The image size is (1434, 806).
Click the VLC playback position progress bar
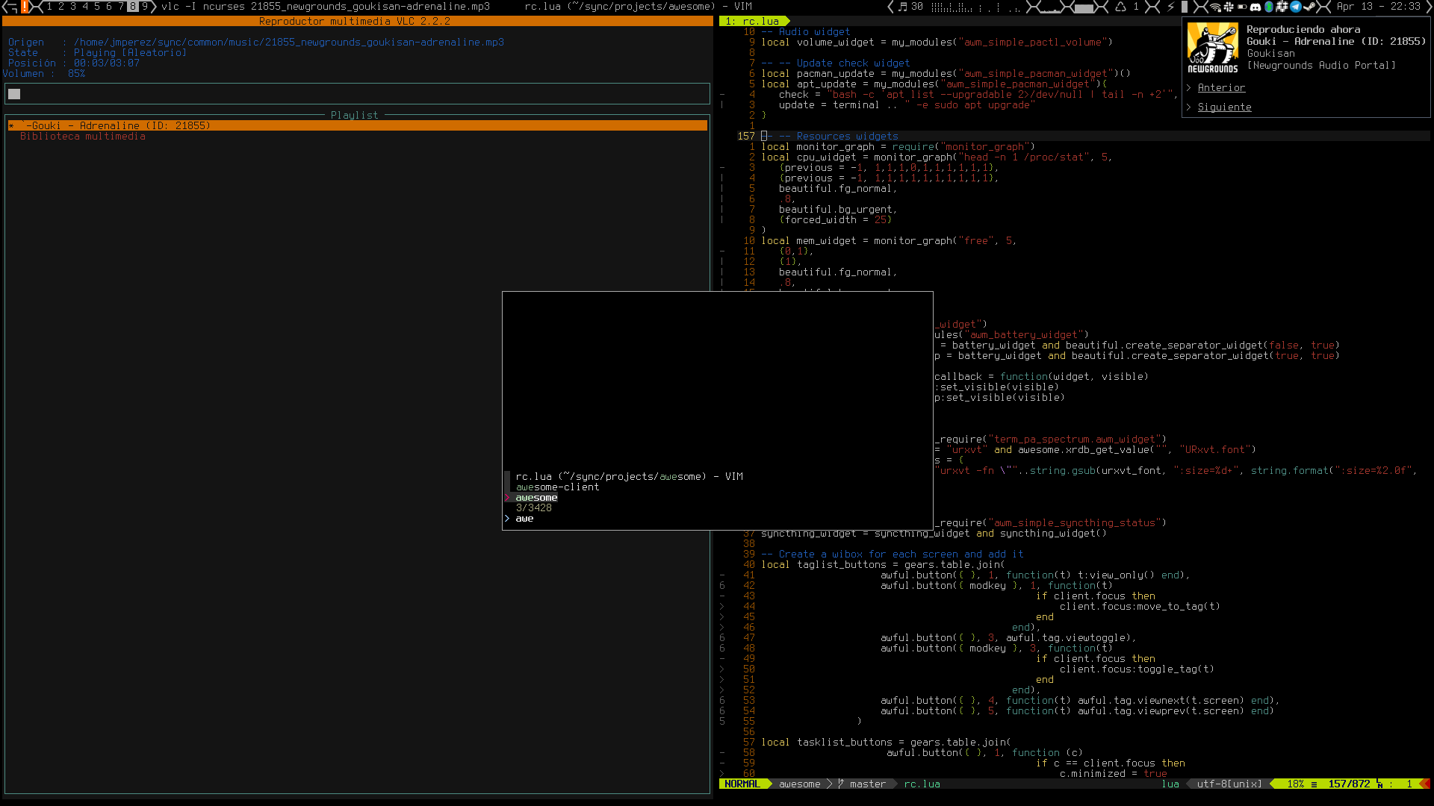point(357,94)
